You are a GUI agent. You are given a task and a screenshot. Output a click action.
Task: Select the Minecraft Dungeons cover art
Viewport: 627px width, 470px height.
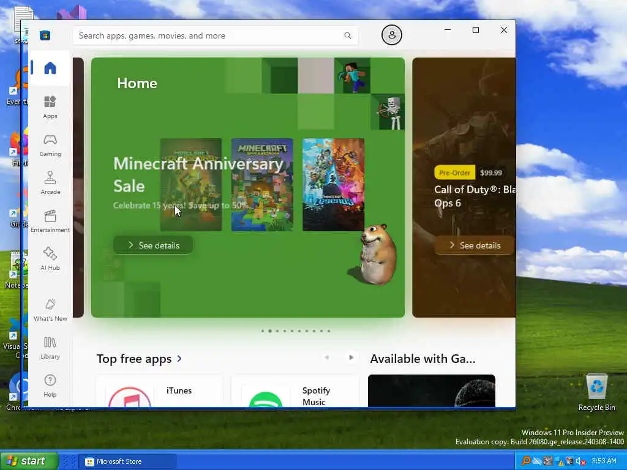(x=191, y=185)
